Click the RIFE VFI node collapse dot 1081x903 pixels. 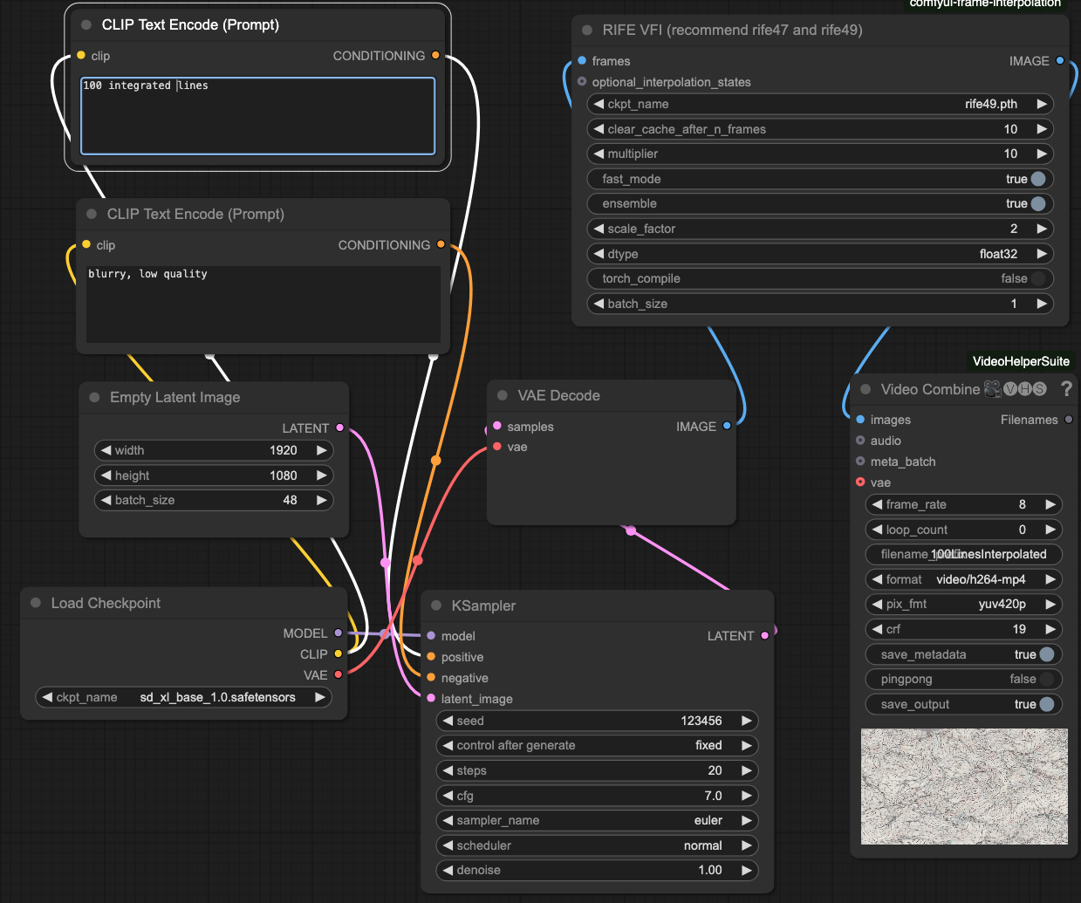click(587, 30)
